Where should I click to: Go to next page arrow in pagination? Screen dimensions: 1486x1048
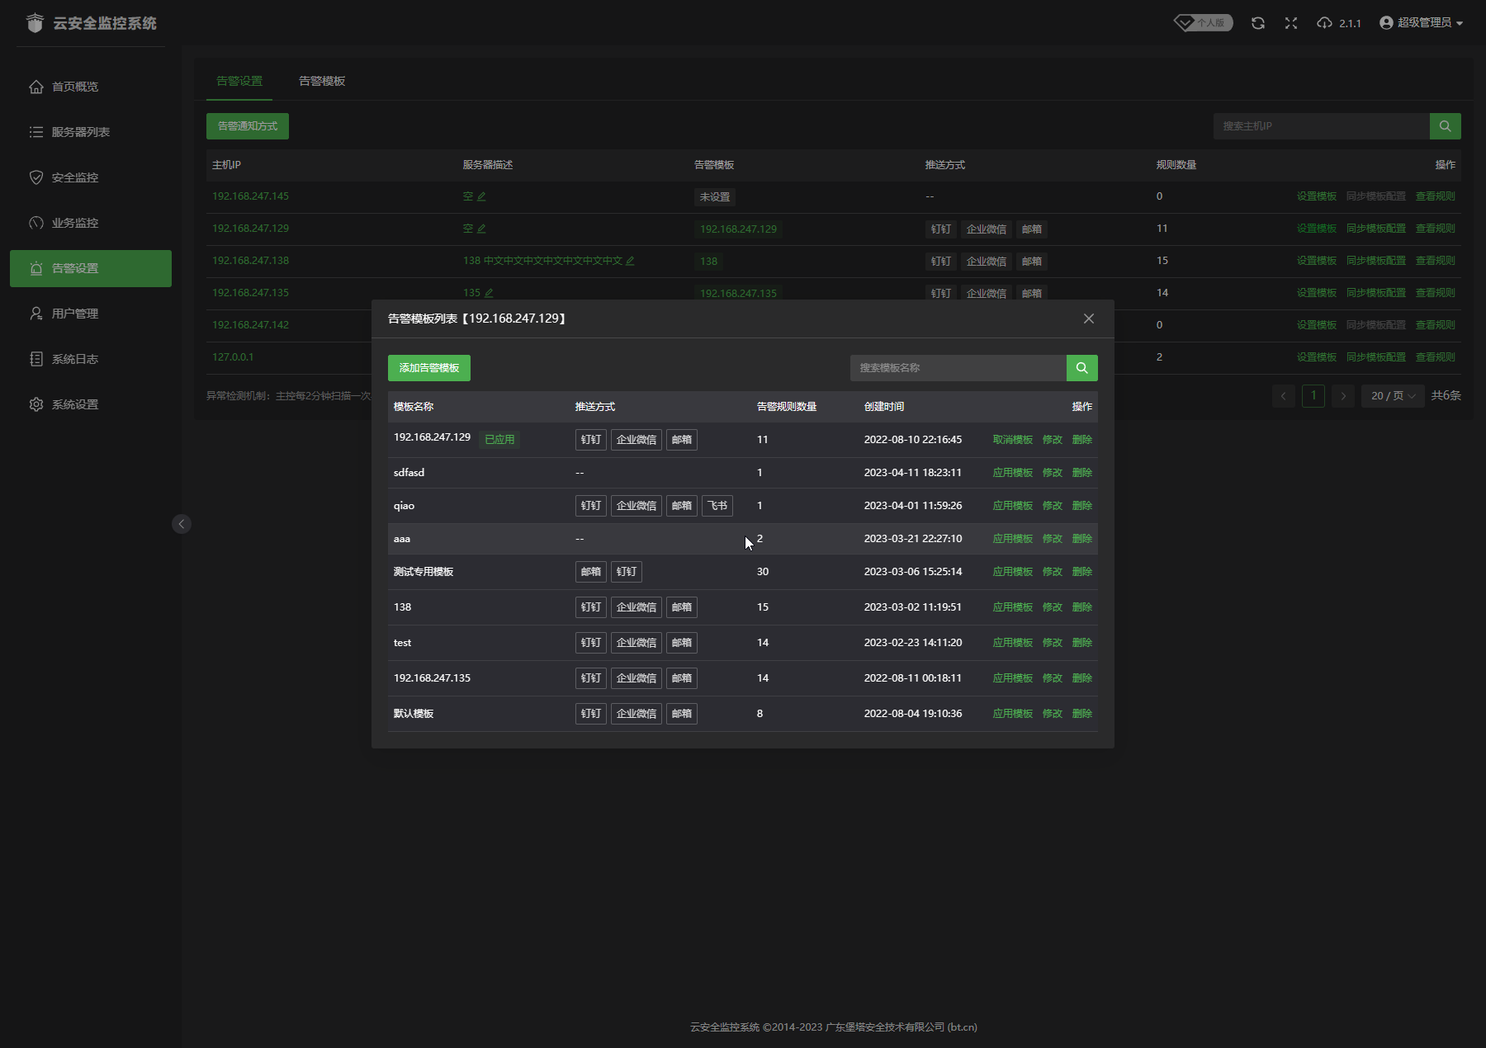(x=1343, y=396)
